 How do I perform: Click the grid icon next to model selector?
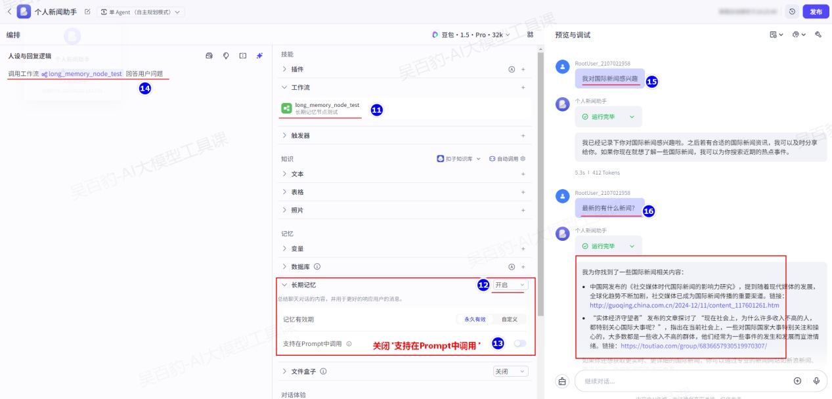(x=530, y=35)
